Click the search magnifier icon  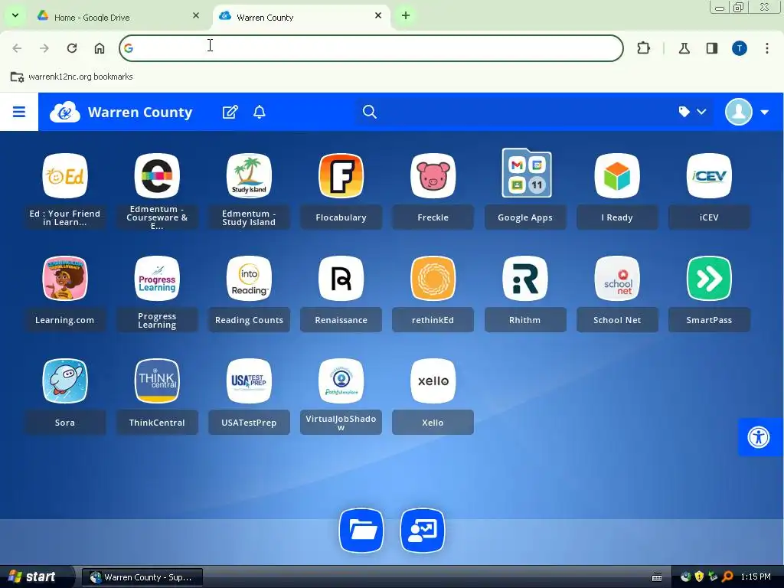click(370, 112)
